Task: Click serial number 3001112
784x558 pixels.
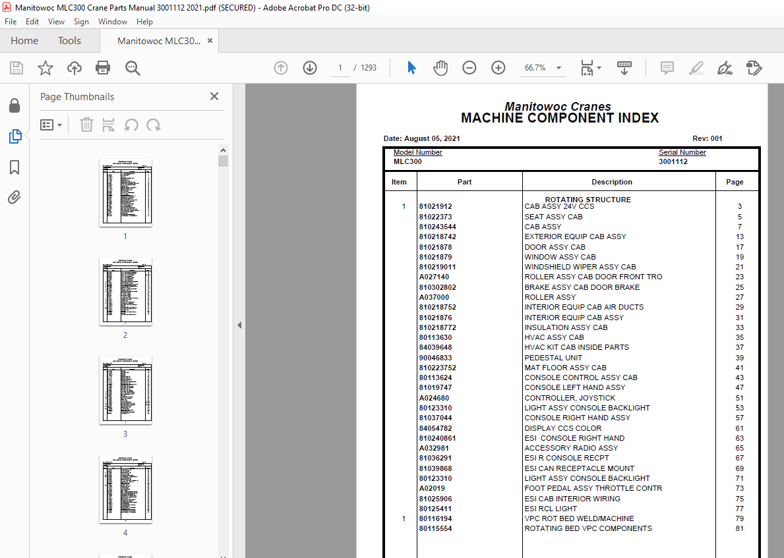Action: point(673,162)
